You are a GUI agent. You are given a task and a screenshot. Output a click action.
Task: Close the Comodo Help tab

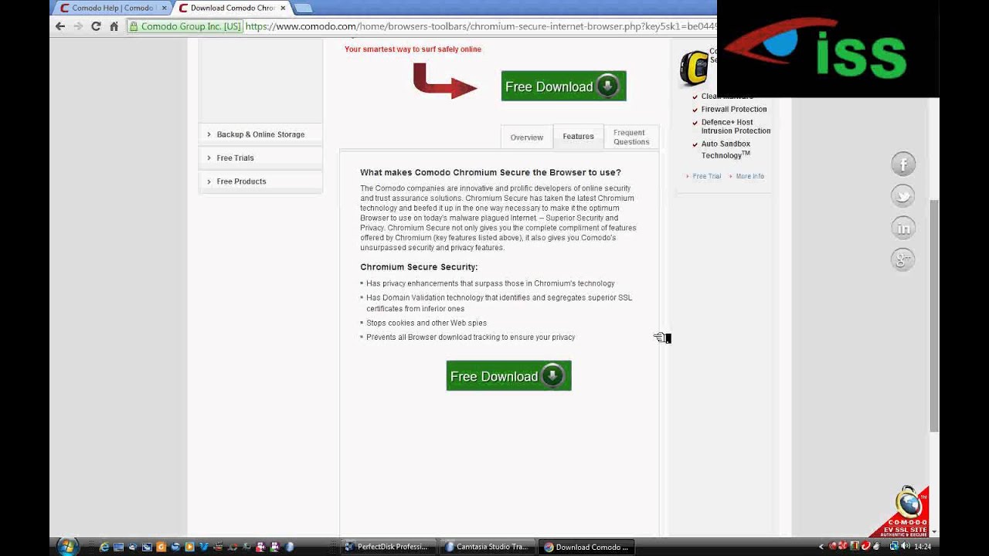(x=164, y=8)
